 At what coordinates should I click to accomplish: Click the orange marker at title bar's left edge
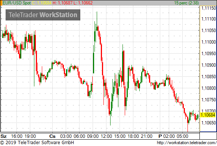1,3
